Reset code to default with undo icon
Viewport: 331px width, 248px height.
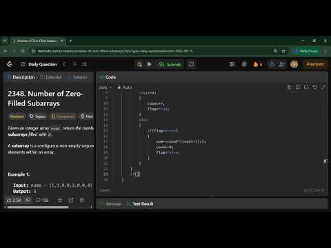click(x=314, y=87)
